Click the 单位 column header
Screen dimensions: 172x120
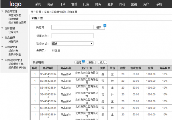click(112, 68)
